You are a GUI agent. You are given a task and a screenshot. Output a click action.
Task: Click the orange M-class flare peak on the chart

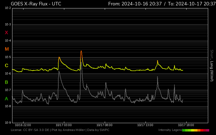tap(81, 51)
